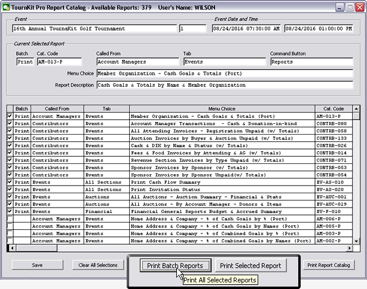This screenshot has width=367, height=289.
Task: Sort by the Called From column header
Action: (x=57, y=109)
